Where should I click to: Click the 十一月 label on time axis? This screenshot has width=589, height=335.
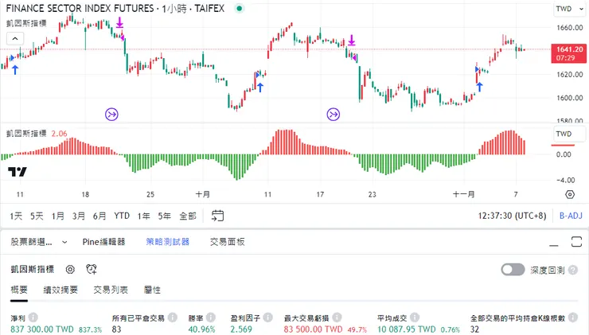pyautogui.click(x=463, y=194)
